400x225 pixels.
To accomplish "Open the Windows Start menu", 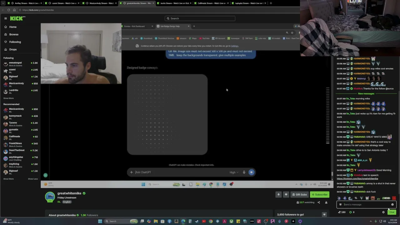I will click(x=100, y=221).
